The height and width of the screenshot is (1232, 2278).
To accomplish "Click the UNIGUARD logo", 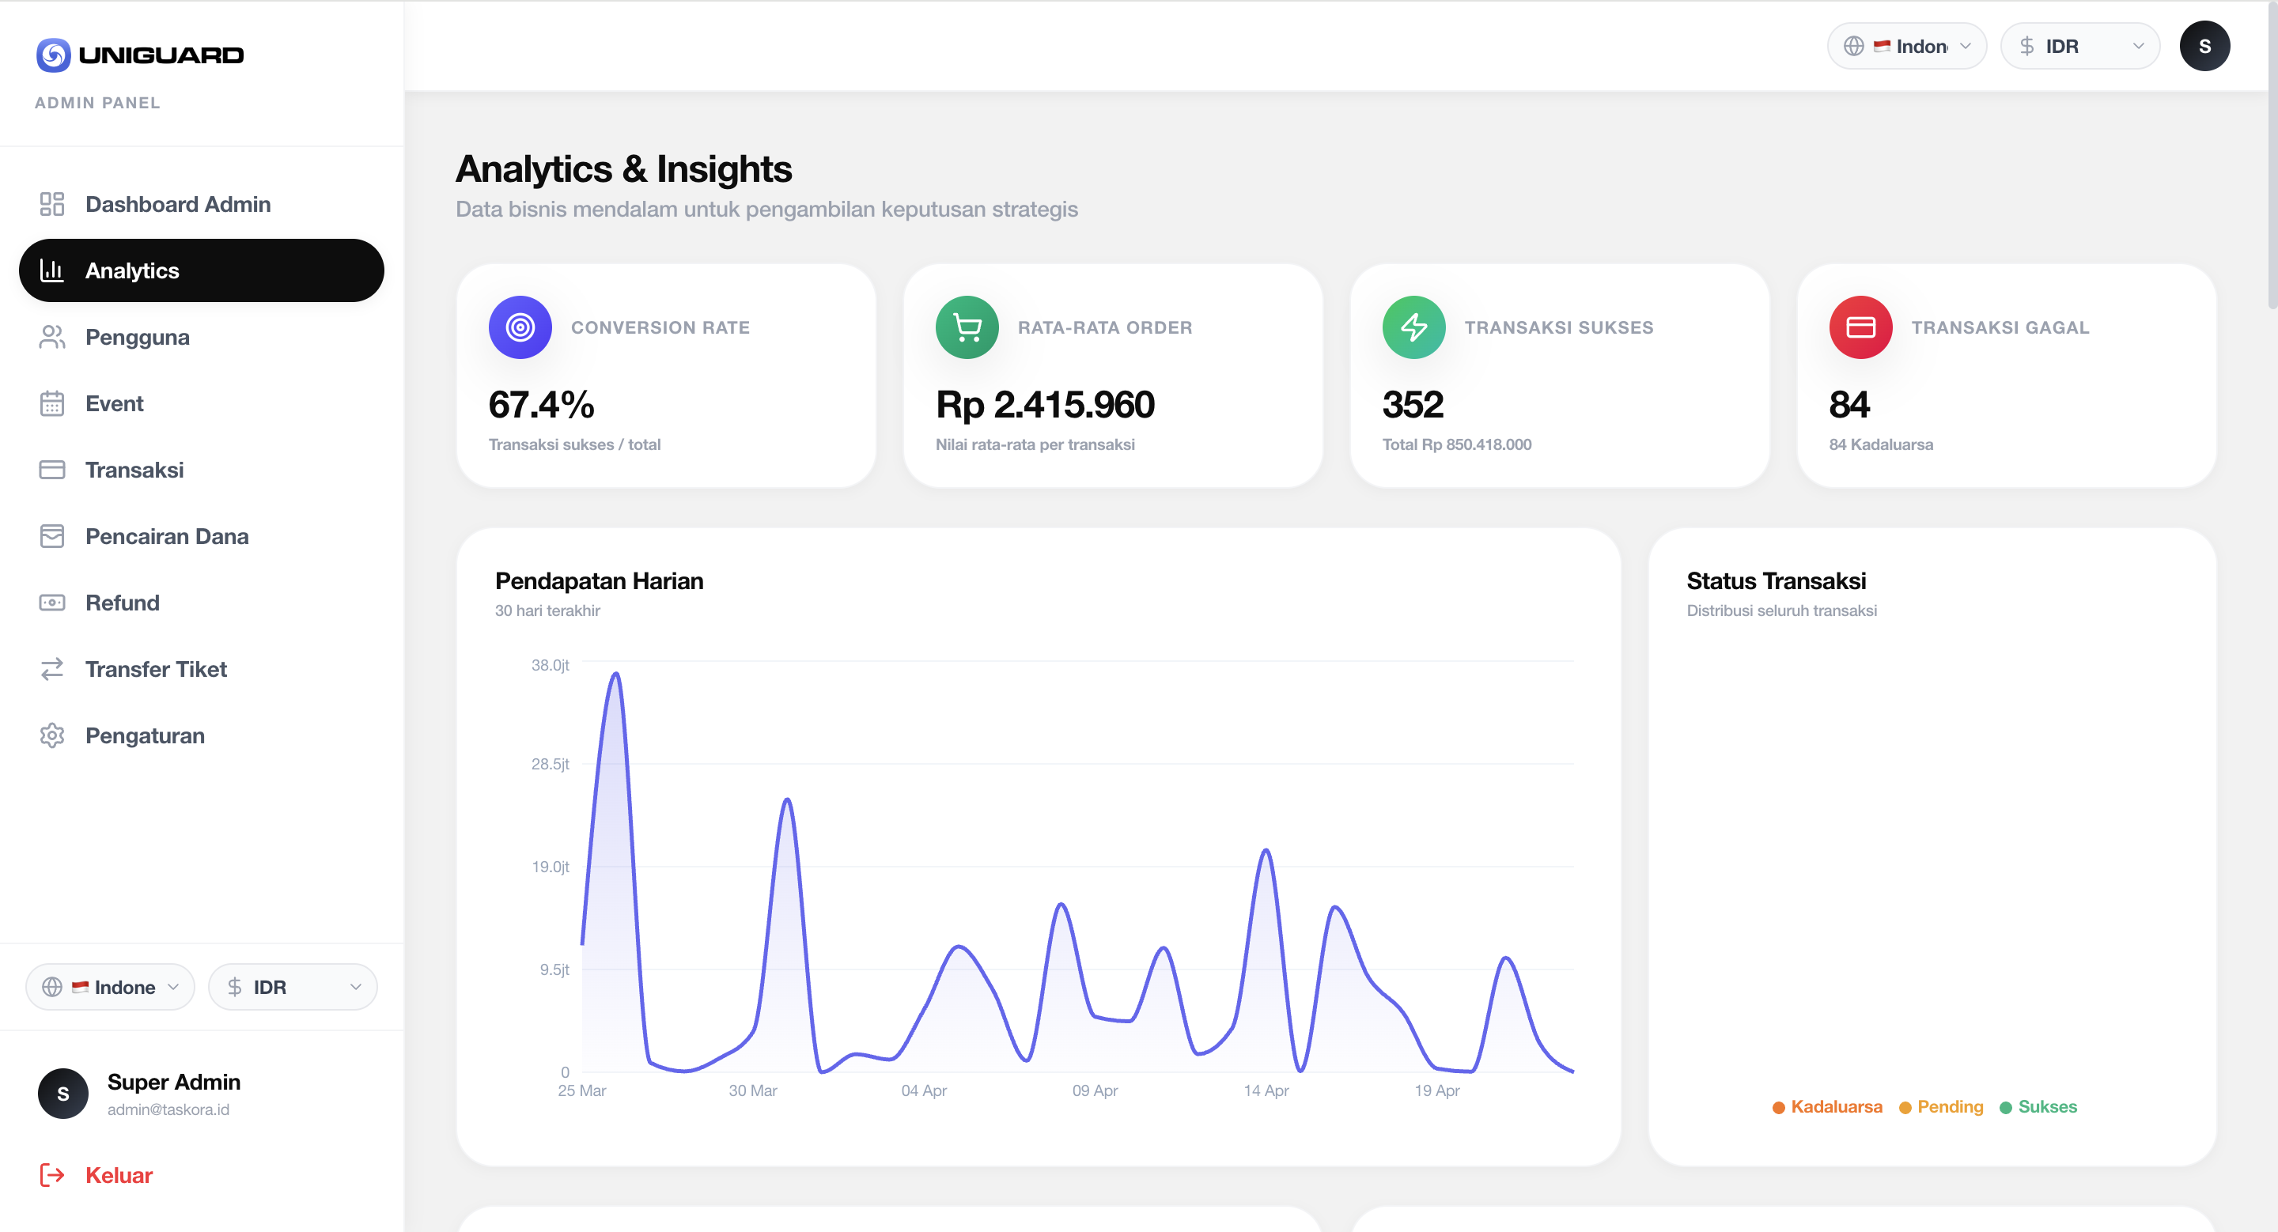I will point(140,54).
